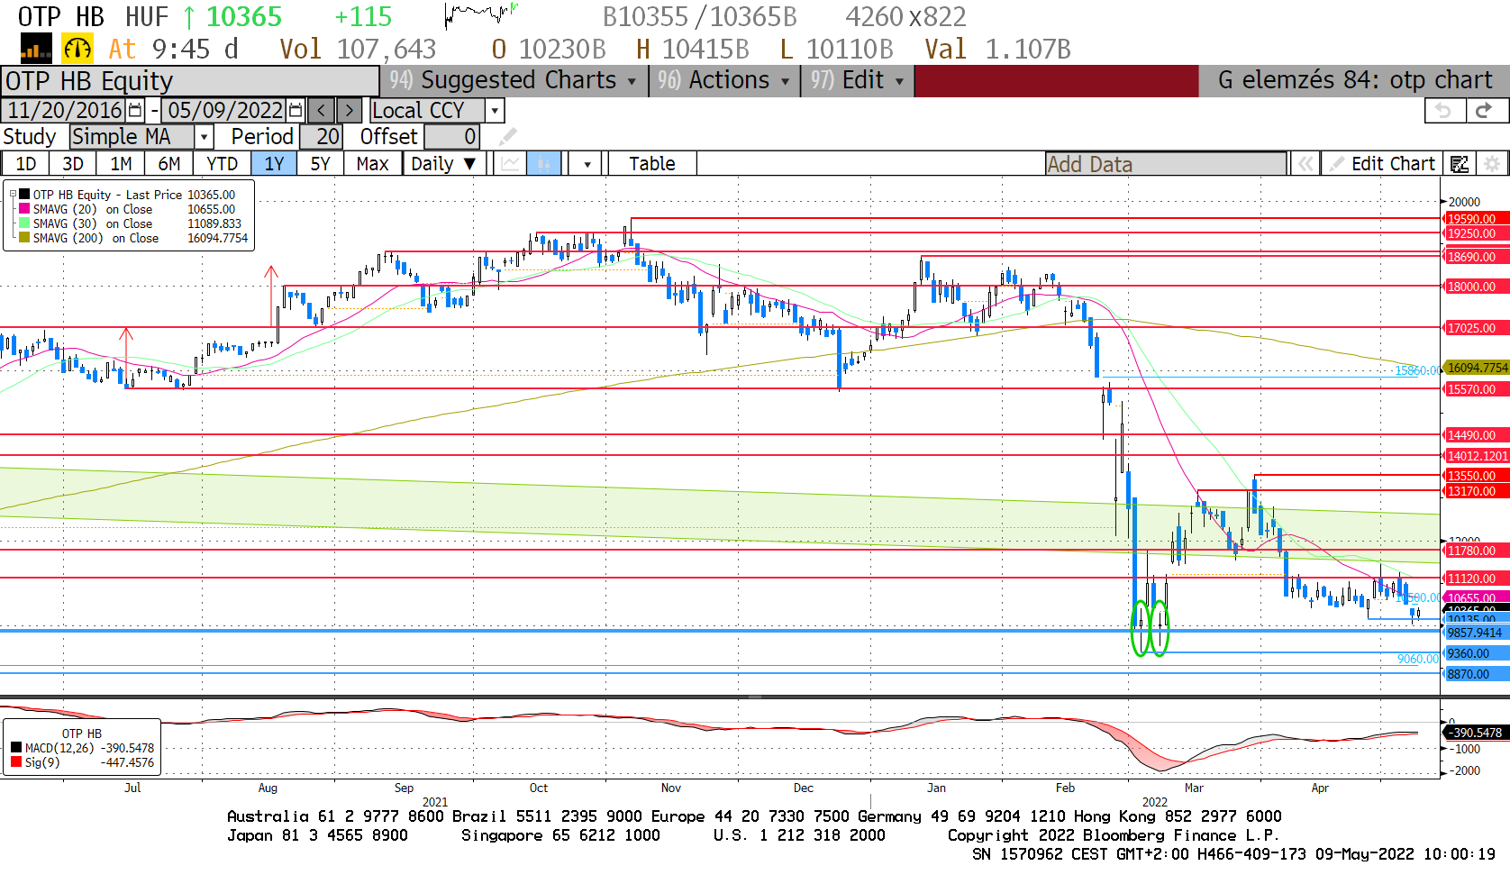1510x893 pixels.
Task: Open chart type options dropdown arrow
Action: coord(587,164)
